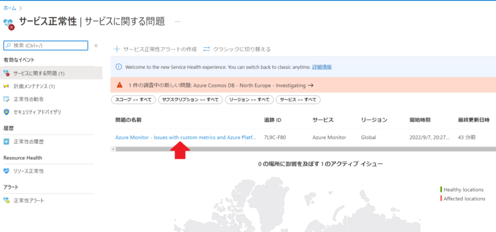Open the リージョン == すべて filter

(249, 100)
